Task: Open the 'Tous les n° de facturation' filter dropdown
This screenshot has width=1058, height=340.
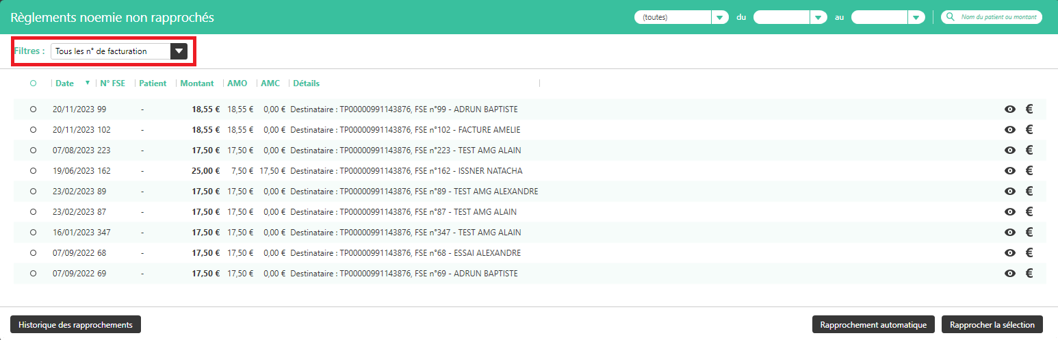Action: 178,51
